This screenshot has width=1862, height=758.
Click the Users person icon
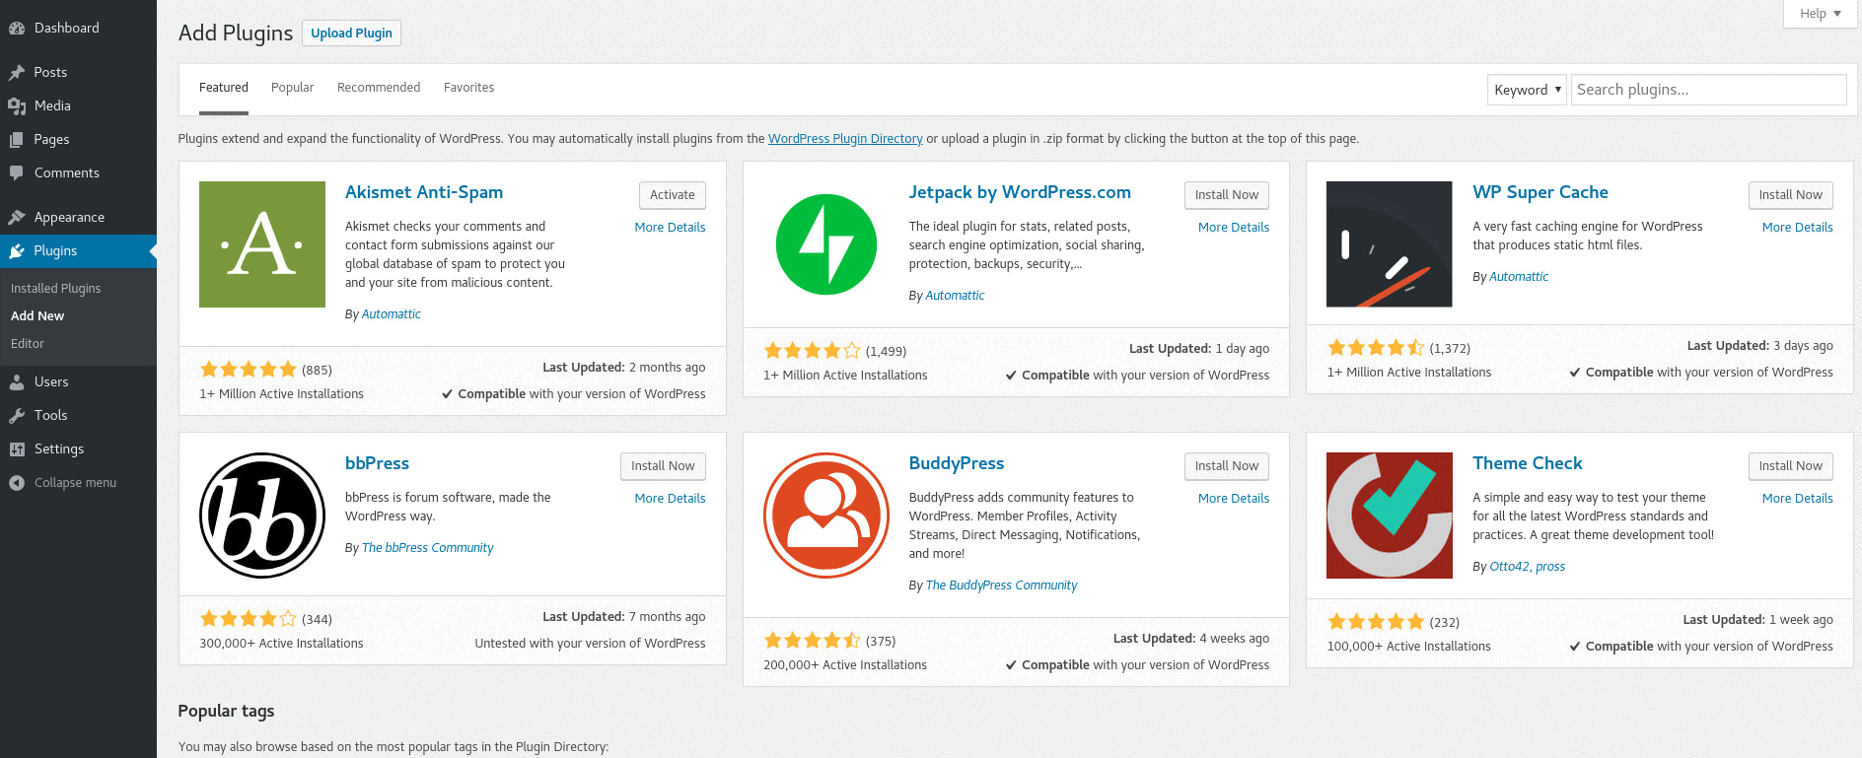tap(17, 381)
